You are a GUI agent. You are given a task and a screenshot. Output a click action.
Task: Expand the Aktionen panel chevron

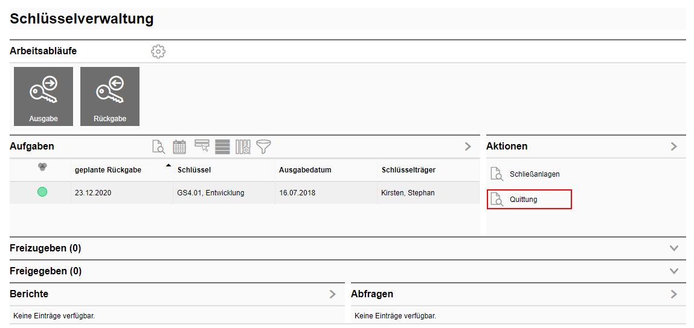[x=674, y=147]
